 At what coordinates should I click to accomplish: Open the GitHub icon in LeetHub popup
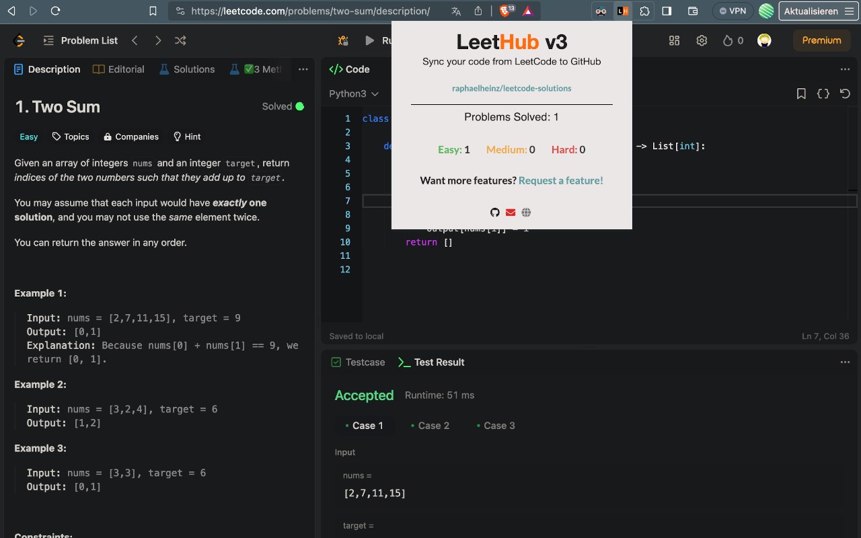coord(495,213)
